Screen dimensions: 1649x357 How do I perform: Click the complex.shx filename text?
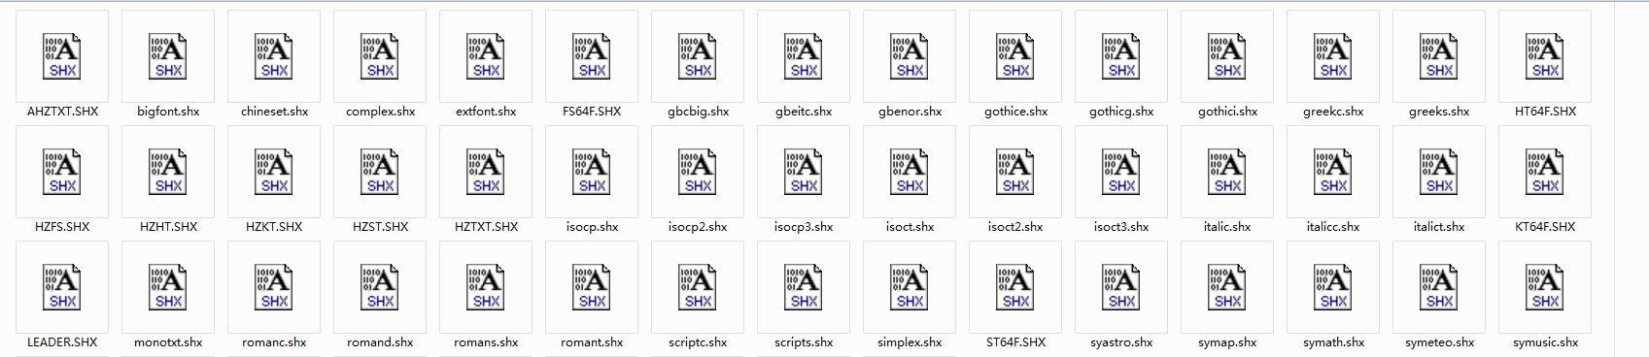coord(380,112)
